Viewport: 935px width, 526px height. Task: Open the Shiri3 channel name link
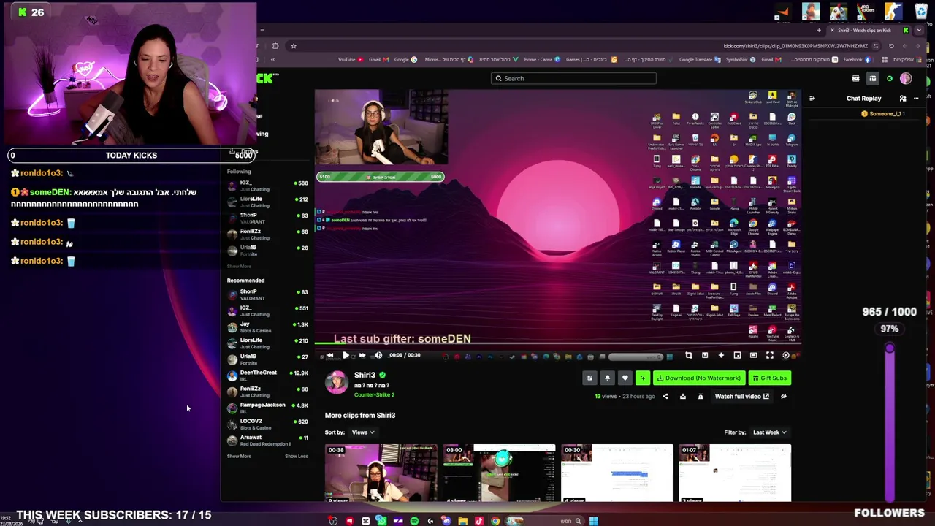pos(365,375)
